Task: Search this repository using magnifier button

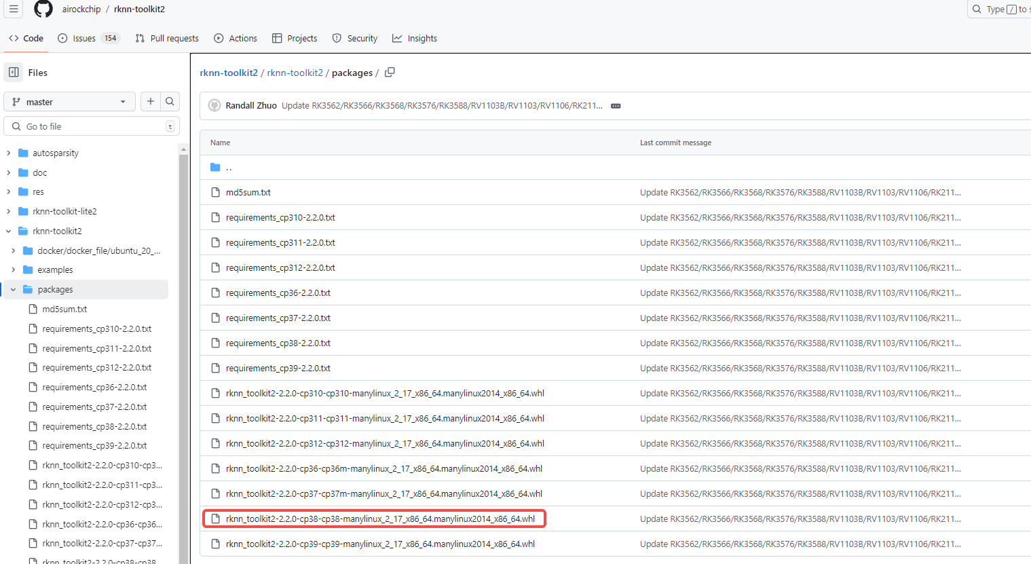Action: 170,101
